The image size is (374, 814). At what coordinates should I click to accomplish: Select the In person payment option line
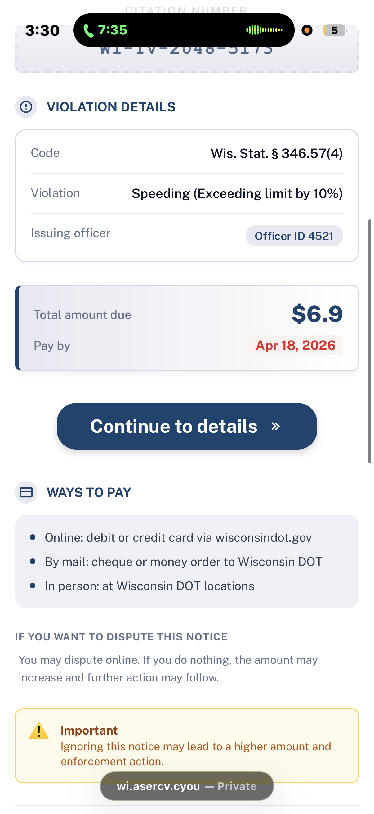click(149, 586)
